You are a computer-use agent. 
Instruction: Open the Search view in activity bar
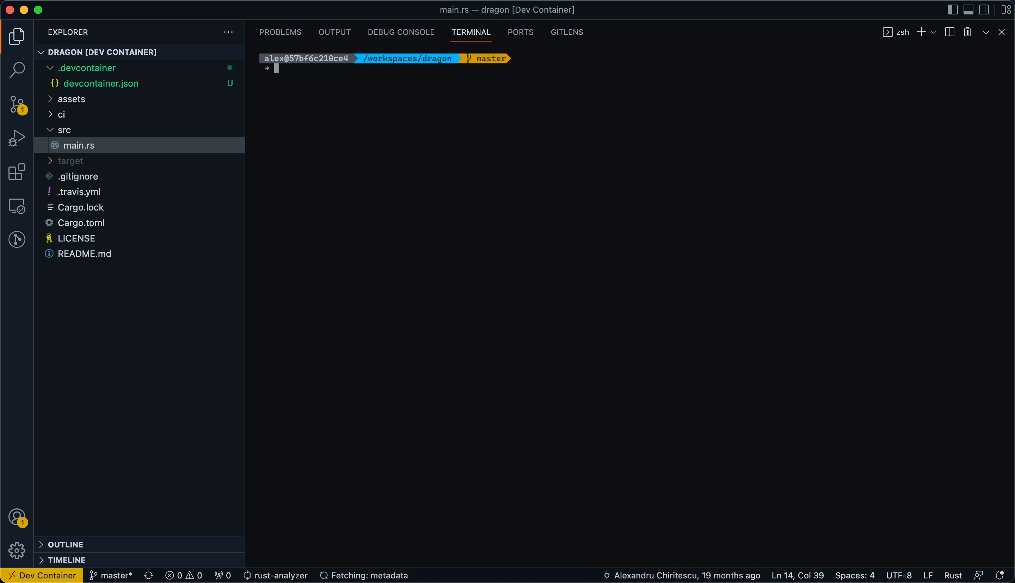17,70
